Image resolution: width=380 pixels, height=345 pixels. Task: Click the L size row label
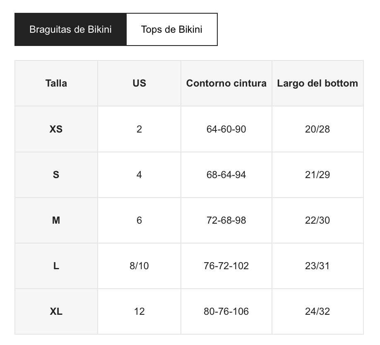pyautogui.click(x=56, y=266)
